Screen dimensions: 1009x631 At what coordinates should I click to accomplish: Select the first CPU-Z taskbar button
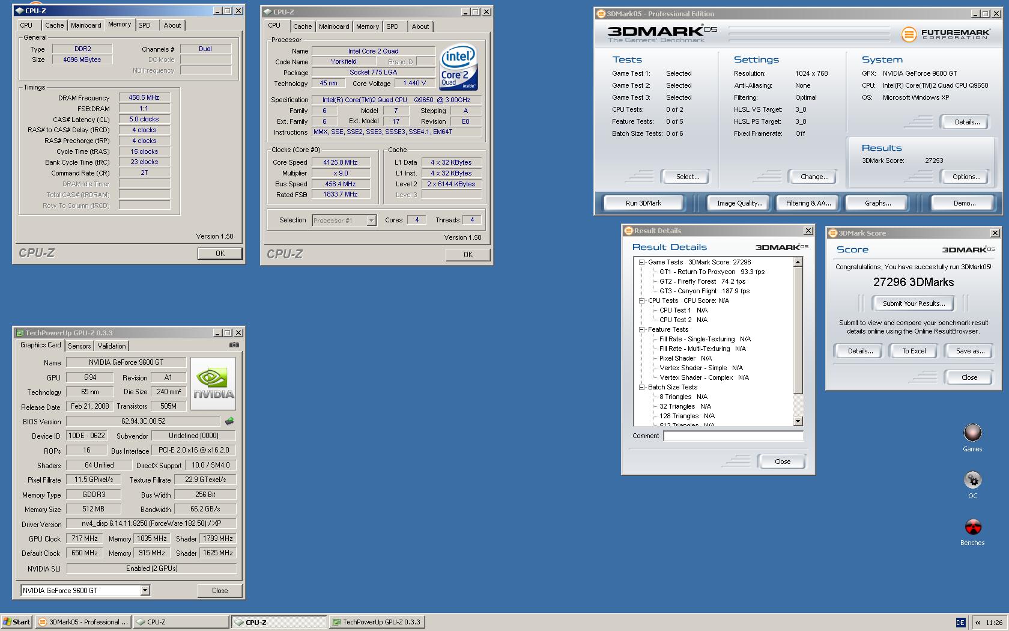[181, 622]
